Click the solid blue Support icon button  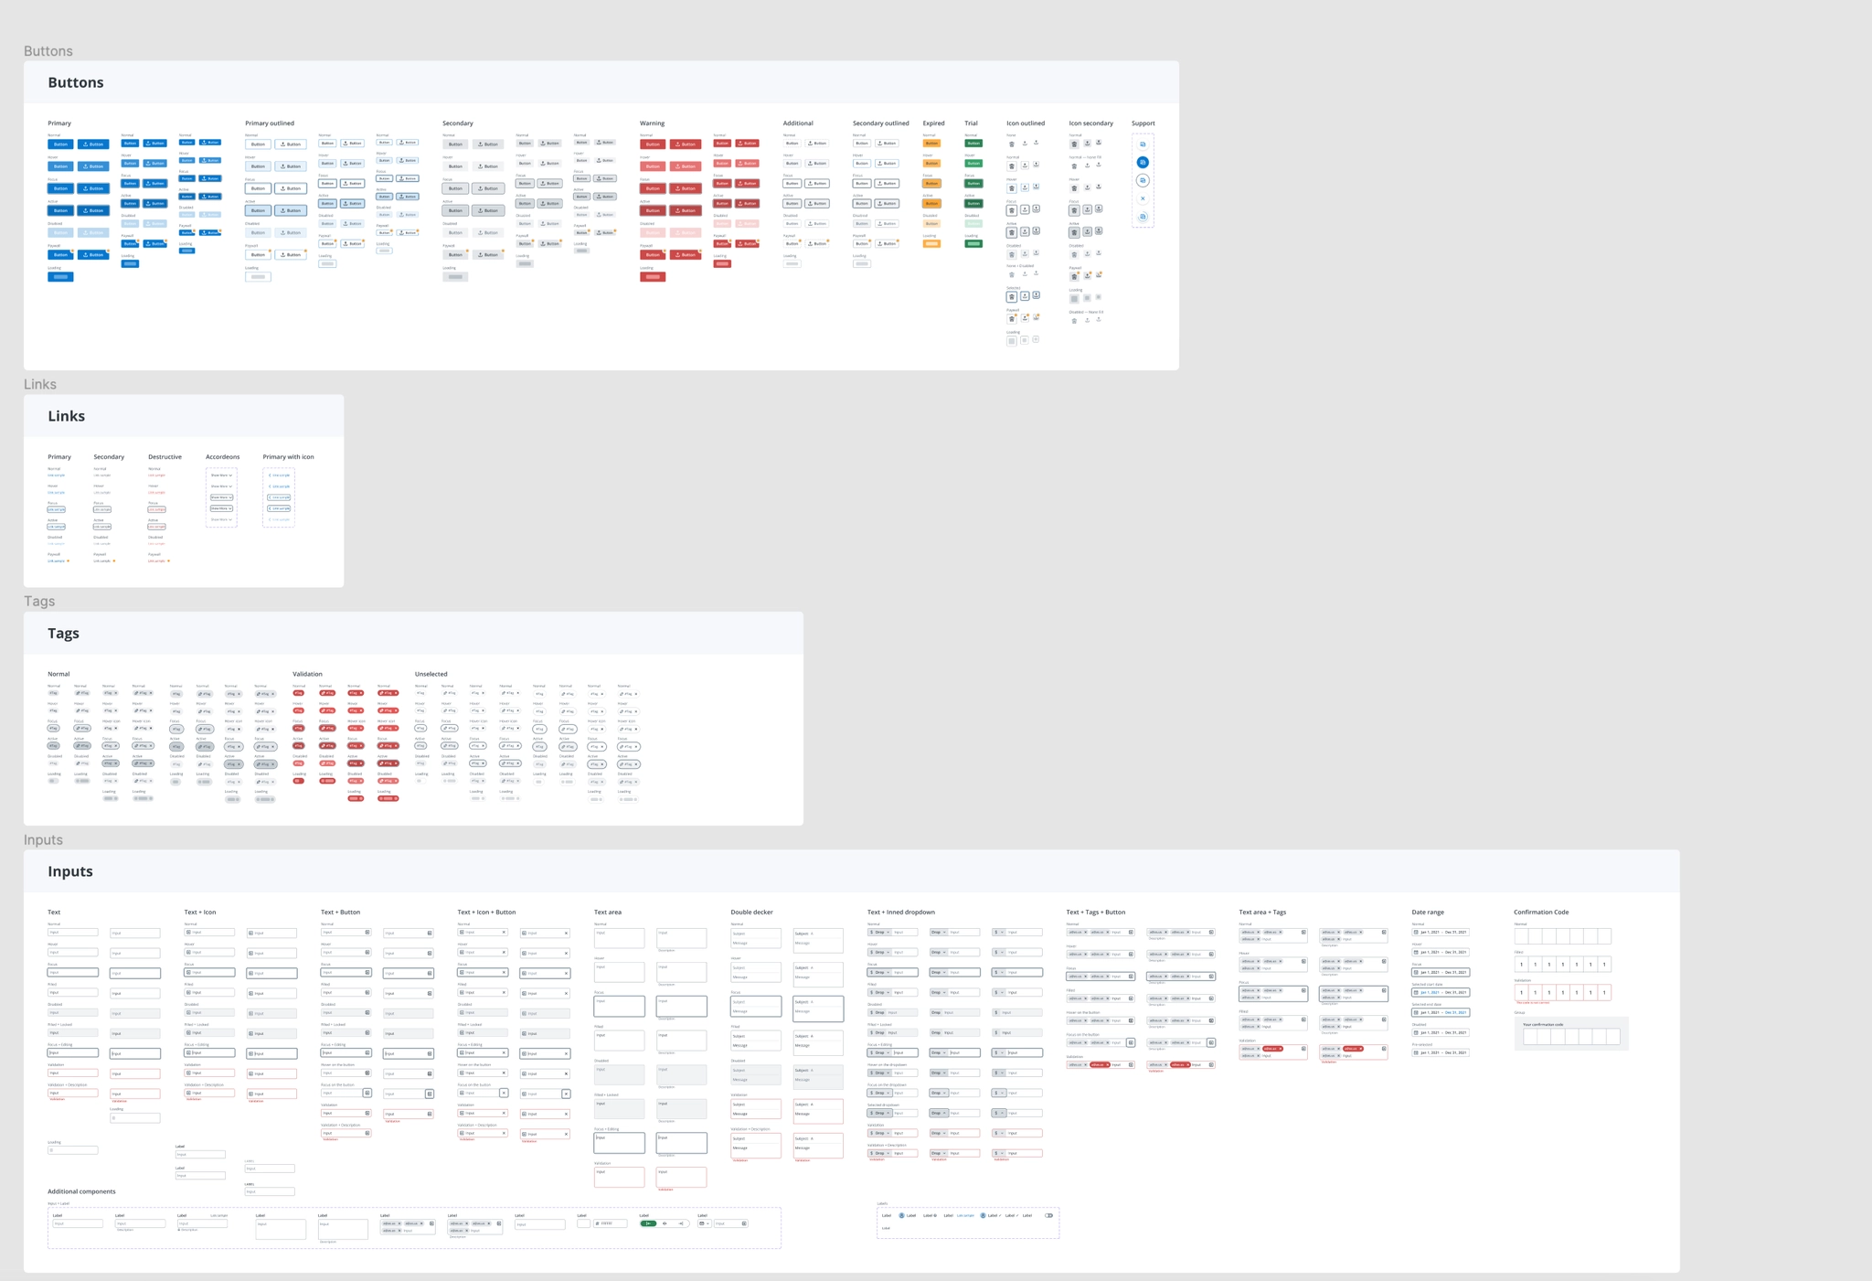(1143, 162)
